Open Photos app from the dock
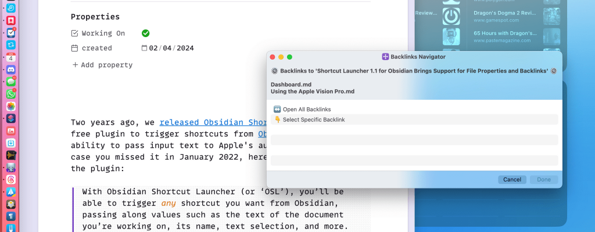The width and height of the screenshot is (595, 232). pos(11,106)
